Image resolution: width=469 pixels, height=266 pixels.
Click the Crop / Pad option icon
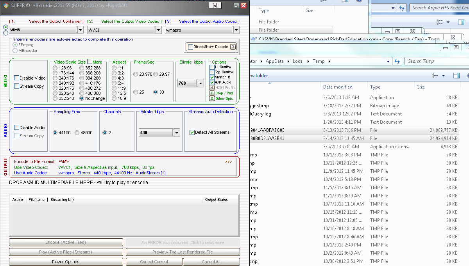pyautogui.click(x=212, y=93)
